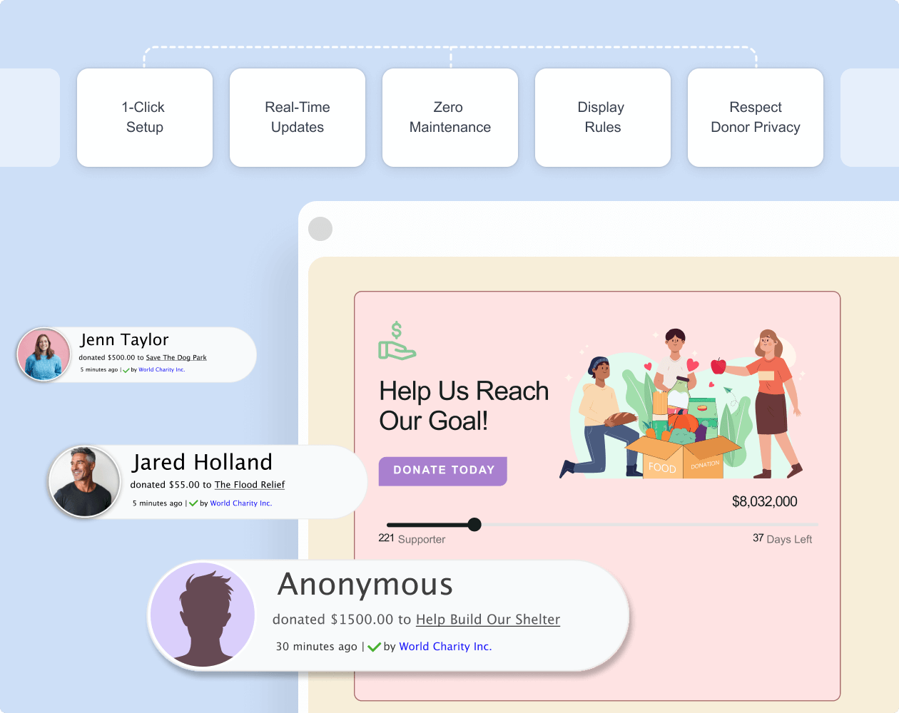Select the 1-Click Setup feature card

(144, 117)
